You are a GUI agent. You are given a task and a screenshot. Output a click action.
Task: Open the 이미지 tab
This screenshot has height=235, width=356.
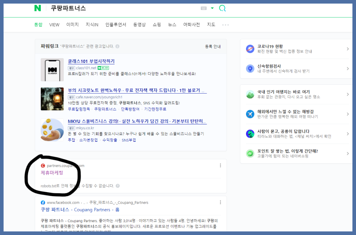pyautogui.click(x=72, y=25)
